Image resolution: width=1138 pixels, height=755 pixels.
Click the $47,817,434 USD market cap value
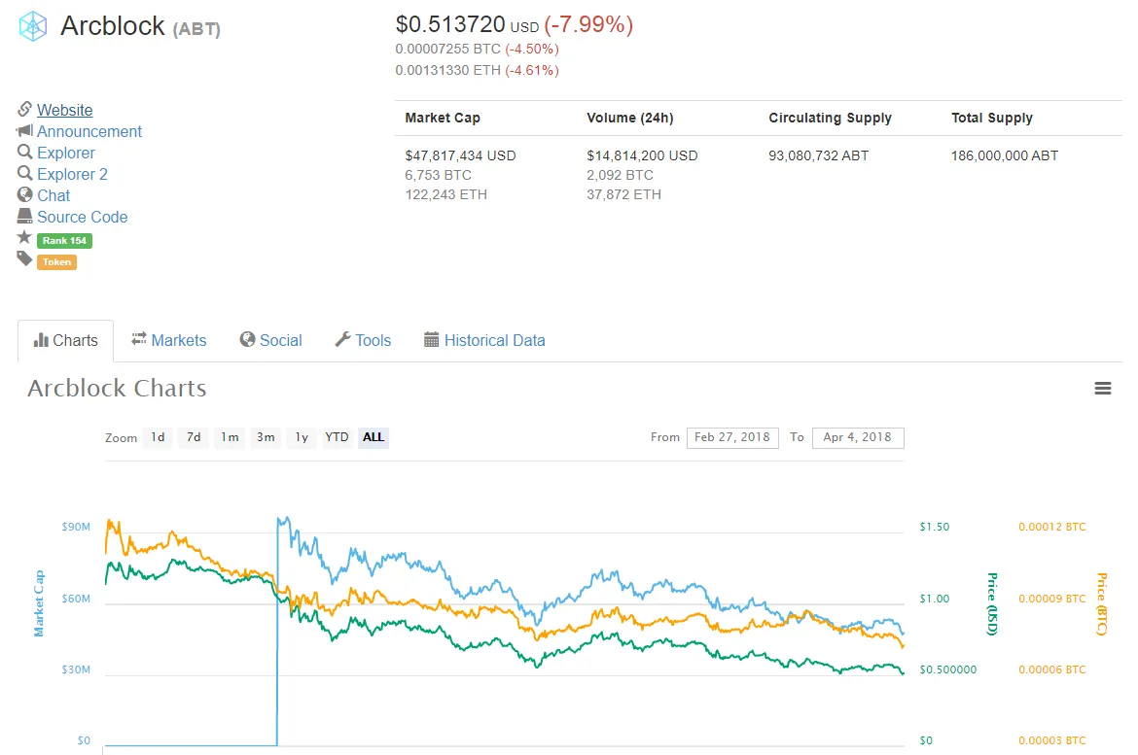pos(460,155)
